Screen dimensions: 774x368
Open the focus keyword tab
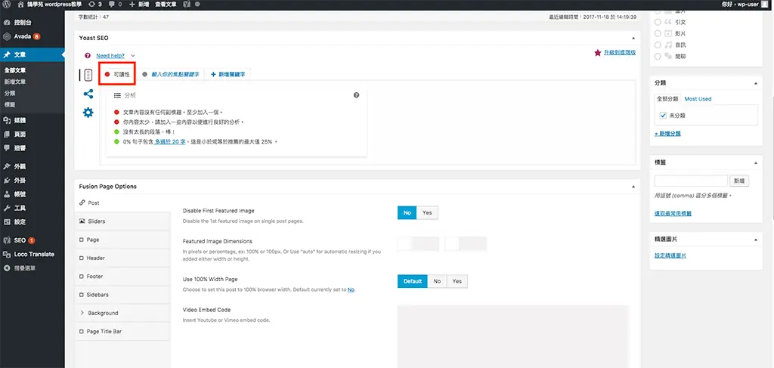pyautogui.click(x=170, y=75)
